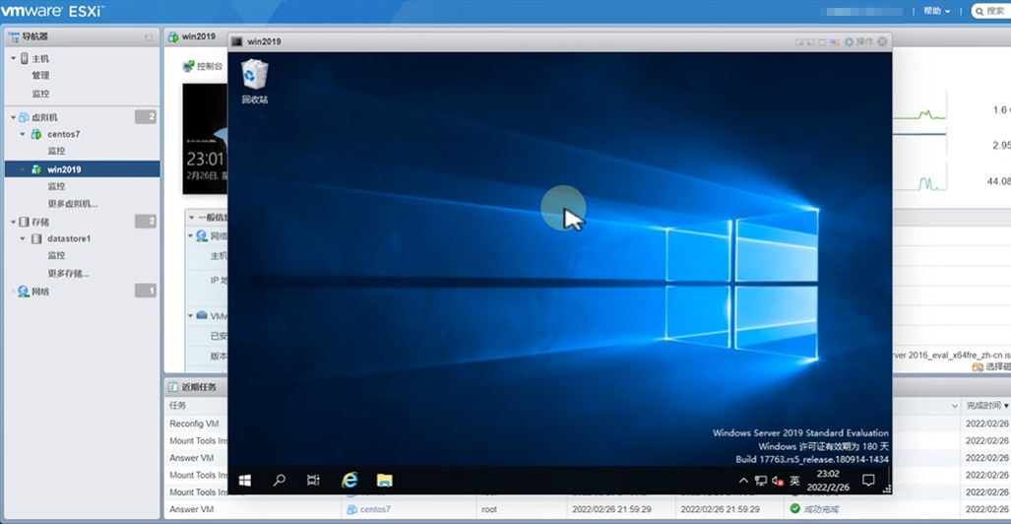Open the Recycle Bin on guest desktop

coord(254,77)
